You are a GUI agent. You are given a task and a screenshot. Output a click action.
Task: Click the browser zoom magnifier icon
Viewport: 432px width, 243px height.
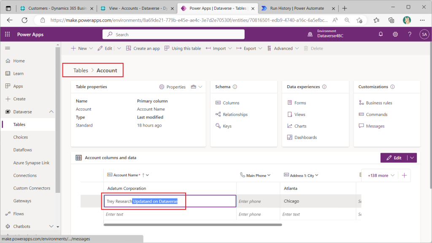point(347,20)
